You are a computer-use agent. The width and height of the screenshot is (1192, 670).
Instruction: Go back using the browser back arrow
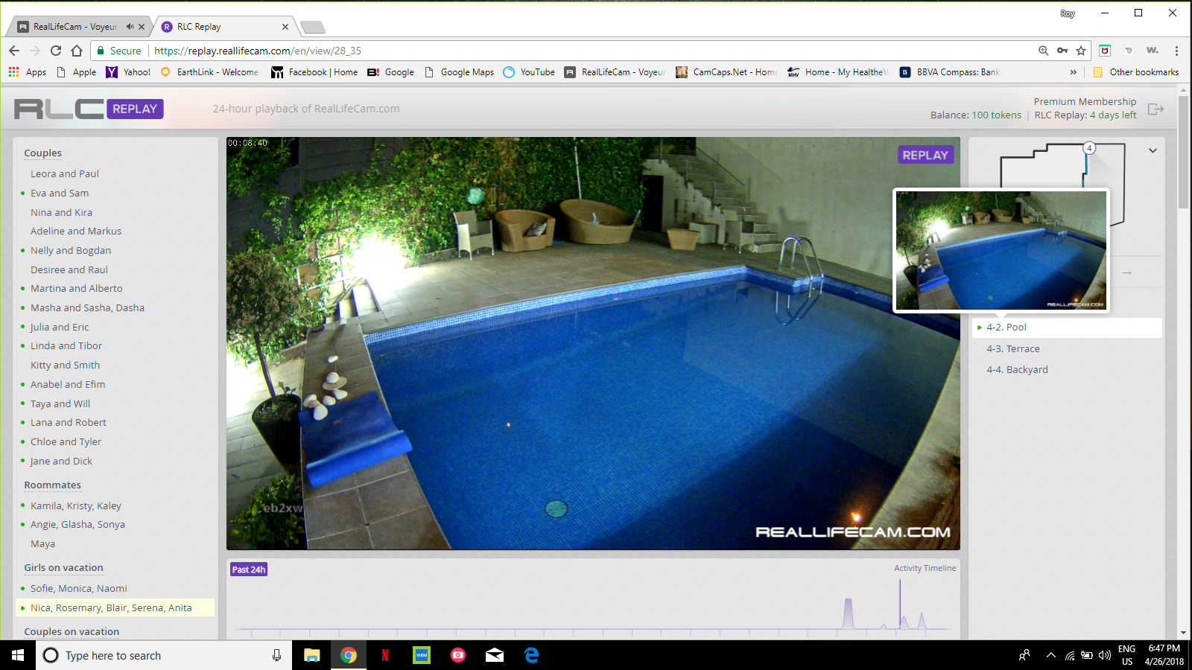tap(14, 51)
